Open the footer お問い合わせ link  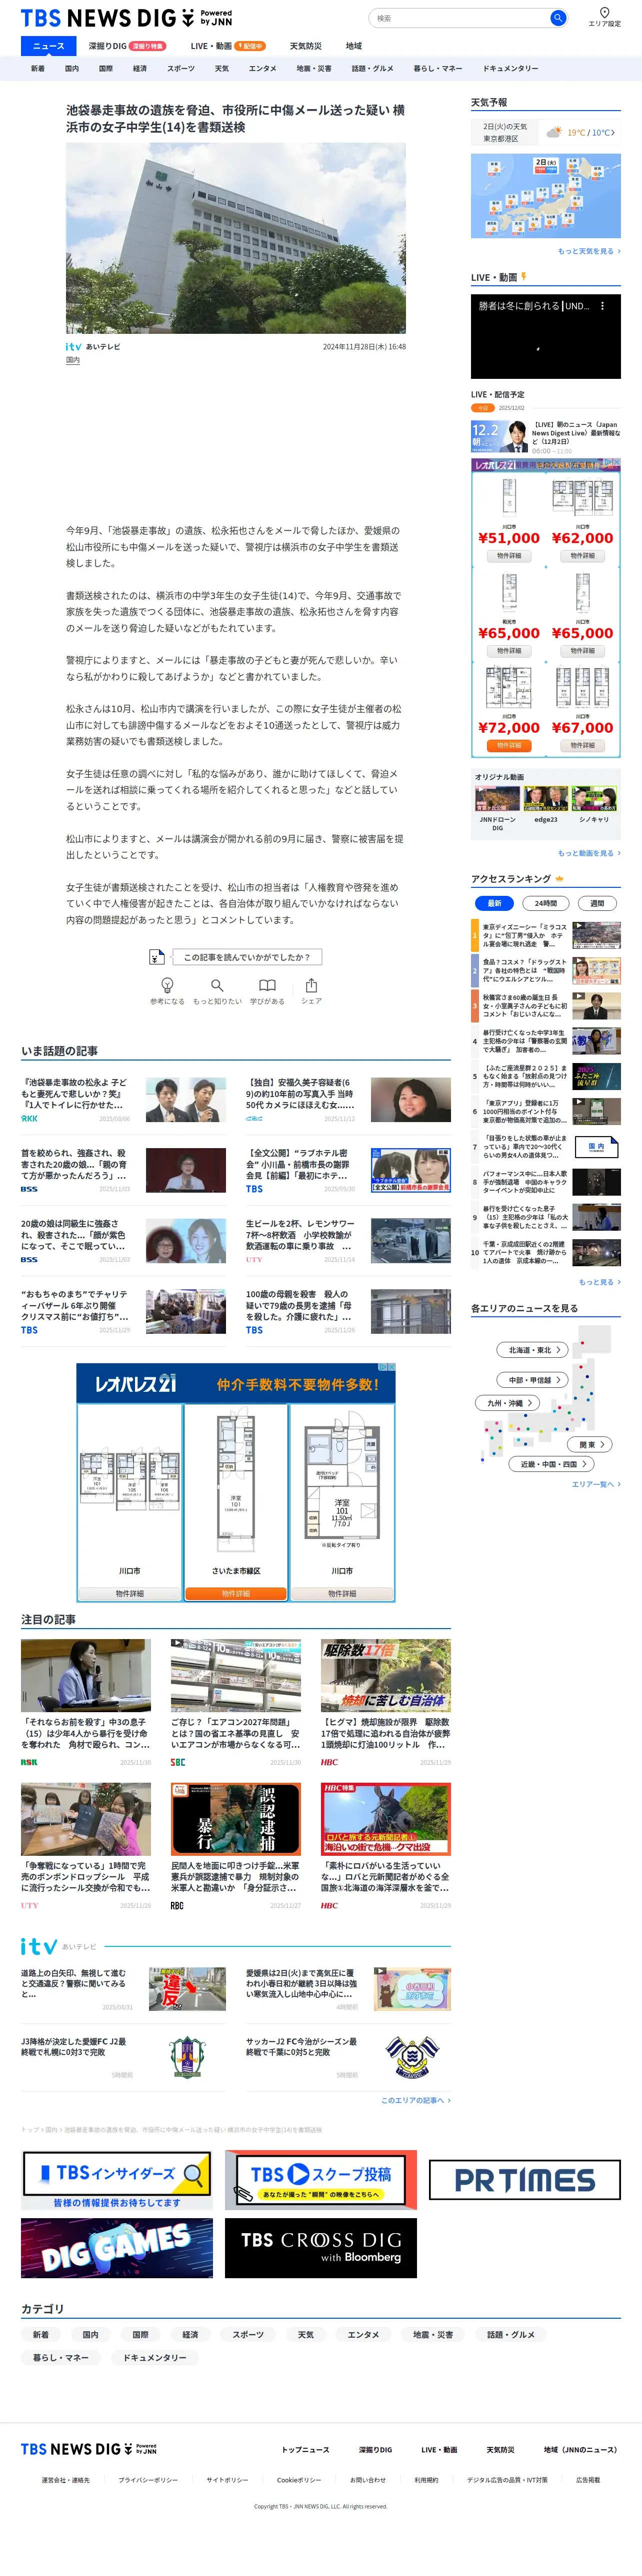367,2480
